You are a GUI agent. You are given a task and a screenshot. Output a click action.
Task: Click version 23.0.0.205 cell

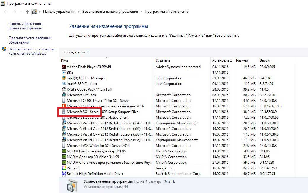coord(267,67)
